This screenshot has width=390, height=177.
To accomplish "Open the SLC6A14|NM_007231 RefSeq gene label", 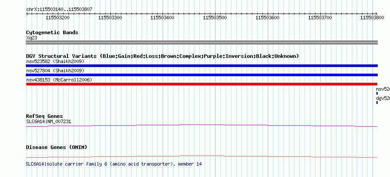I will pos(49,121).
